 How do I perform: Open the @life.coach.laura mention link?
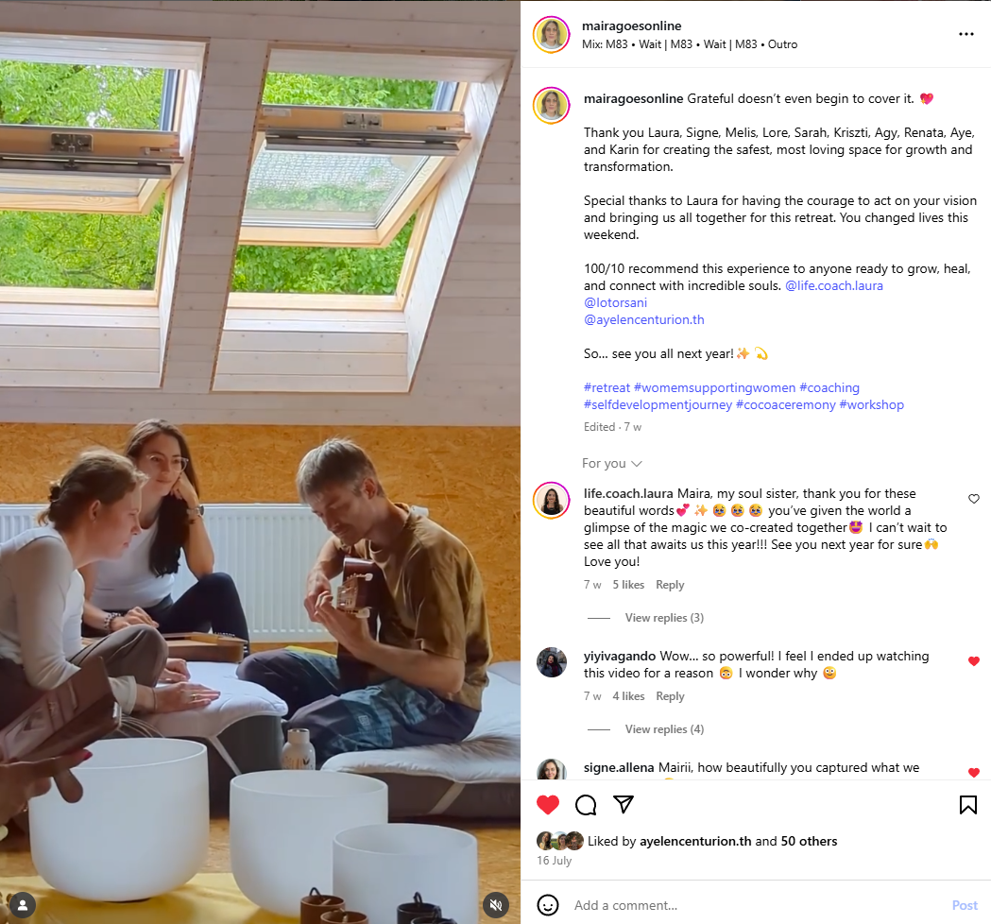pos(833,285)
